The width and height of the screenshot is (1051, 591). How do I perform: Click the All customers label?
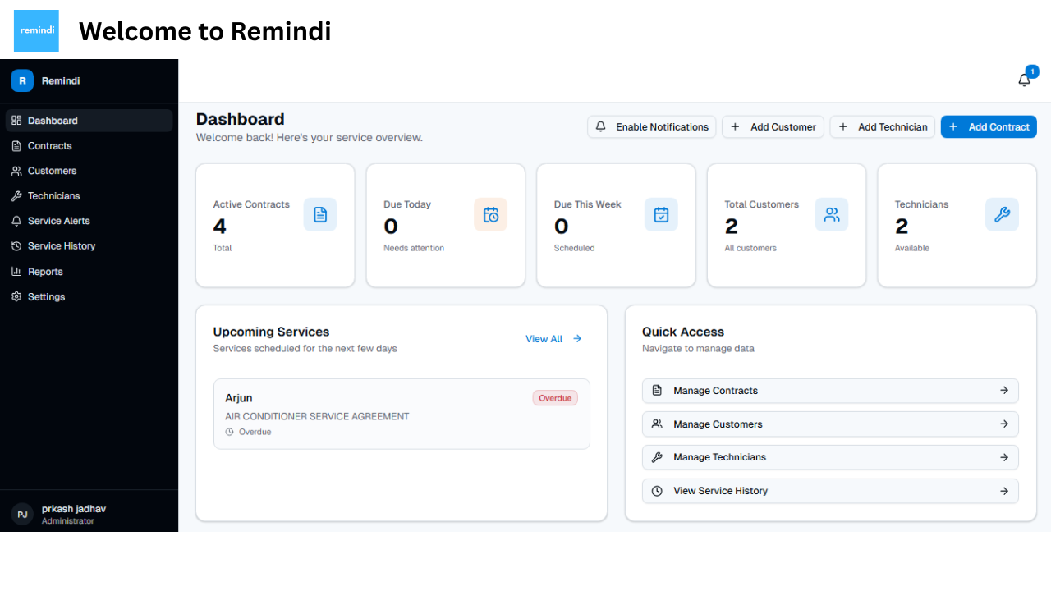coord(750,248)
